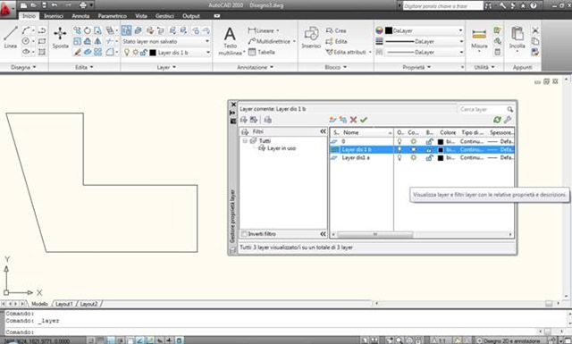
Task: Open the Misura measure tool
Action: tap(479, 38)
